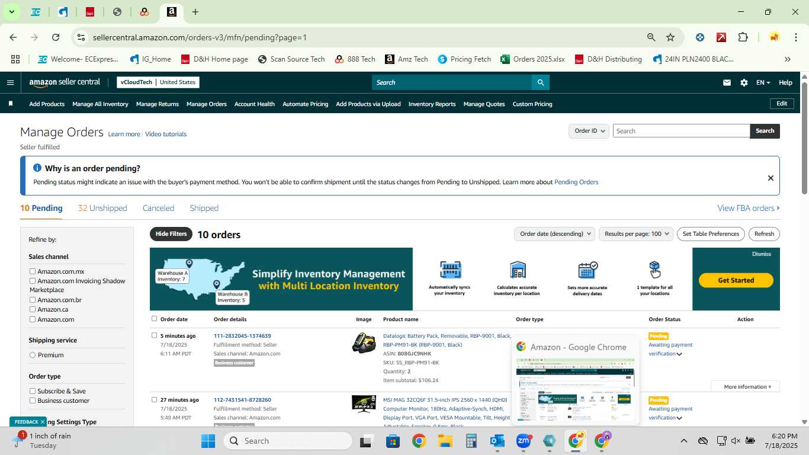This screenshot has width=809, height=455.
Task: Open Zoom from the taskbar
Action: tap(524, 441)
